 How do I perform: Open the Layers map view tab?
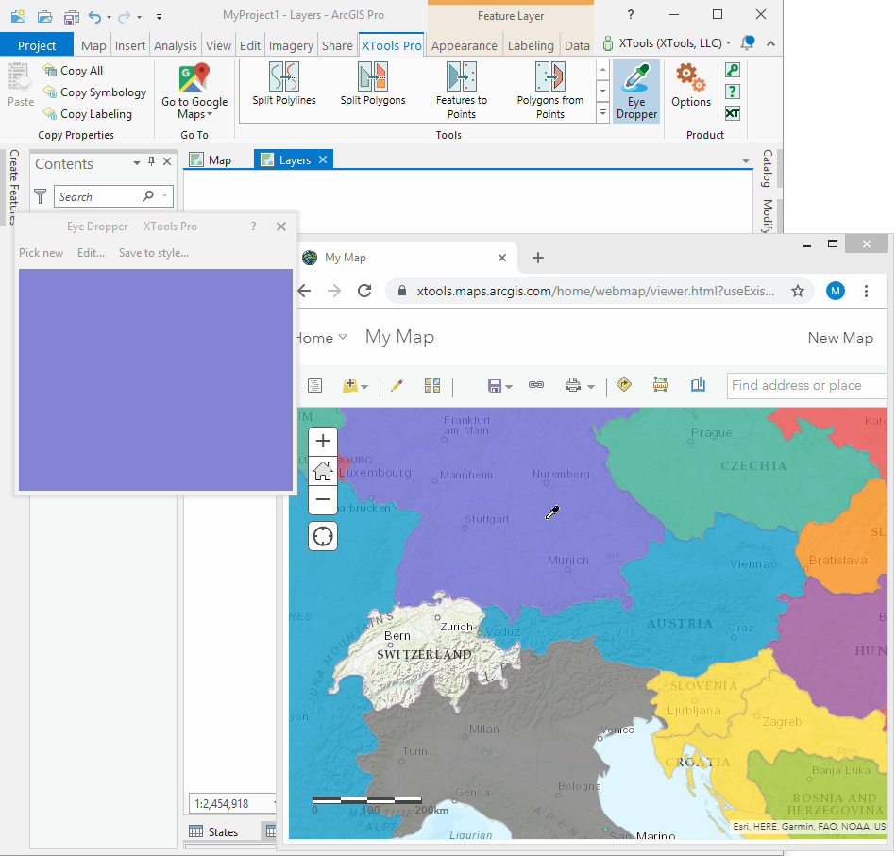click(294, 160)
